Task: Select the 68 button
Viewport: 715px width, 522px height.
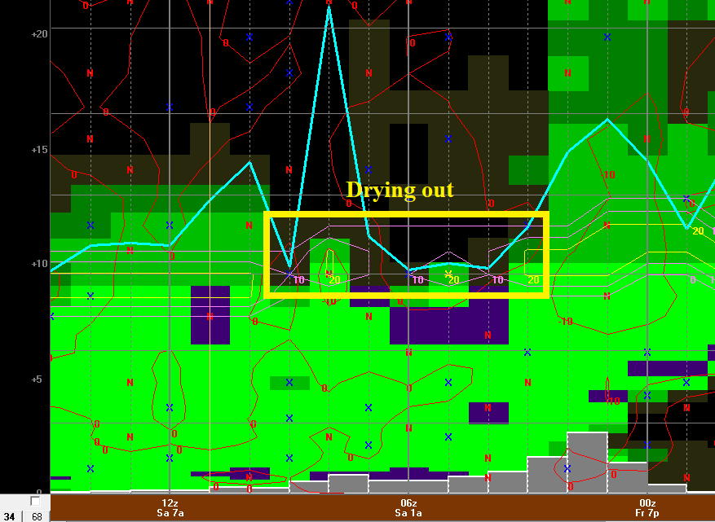Action: tap(37, 516)
